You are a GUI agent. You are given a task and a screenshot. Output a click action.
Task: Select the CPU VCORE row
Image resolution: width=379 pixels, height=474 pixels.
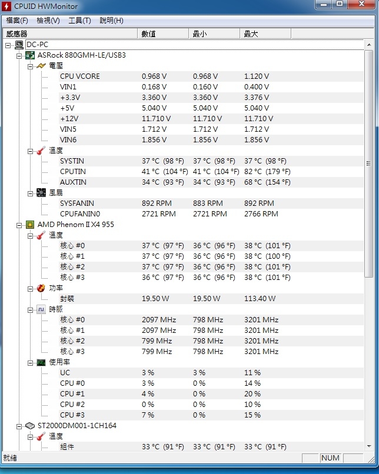click(211, 76)
